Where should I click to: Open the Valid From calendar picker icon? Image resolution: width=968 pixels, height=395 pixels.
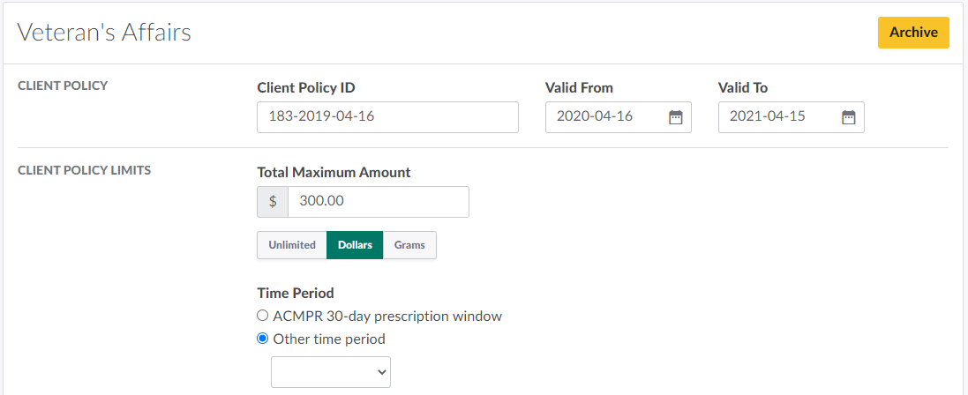(x=675, y=117)
